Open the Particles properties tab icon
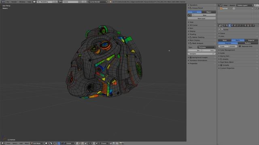 click(251, 25)
